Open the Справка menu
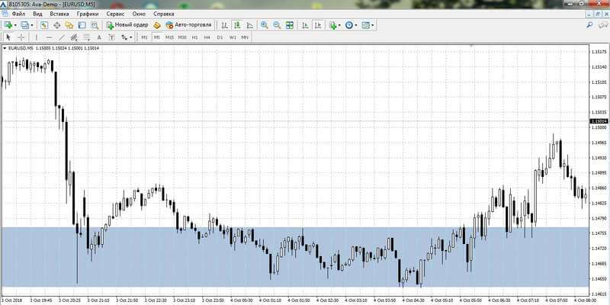The image size is (610, 305). pyautogui.click(x=163, y=14)
